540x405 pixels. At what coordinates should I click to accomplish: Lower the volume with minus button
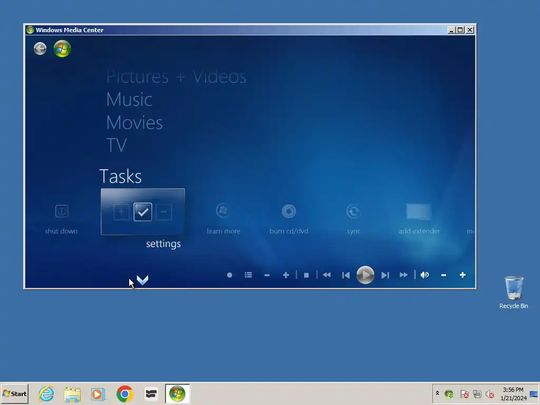point(443,275)
